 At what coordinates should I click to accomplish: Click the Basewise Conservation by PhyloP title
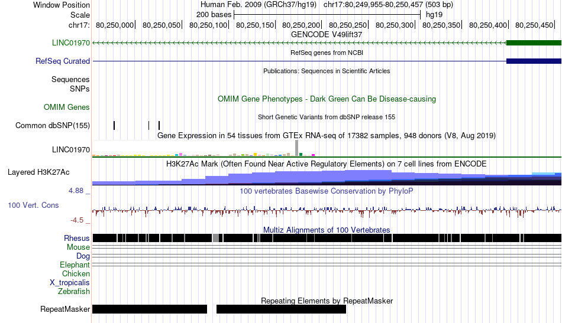(x=327, y=191)
